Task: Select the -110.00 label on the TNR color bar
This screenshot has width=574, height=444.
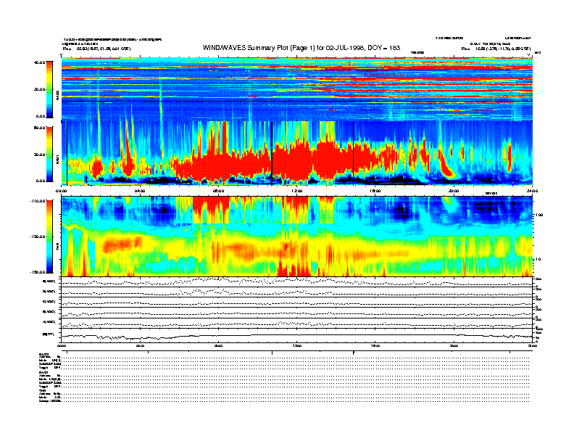Action: [x=38, y=201]
